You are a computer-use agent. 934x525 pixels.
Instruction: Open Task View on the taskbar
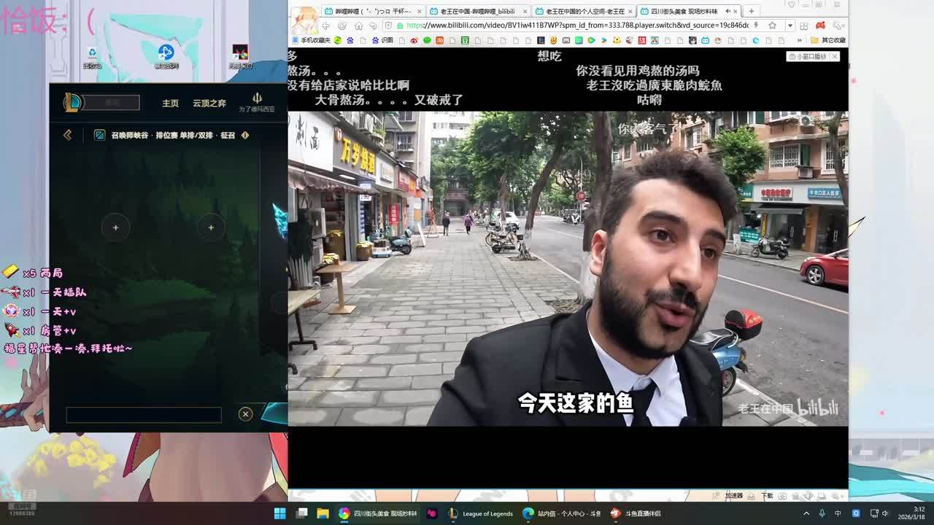click(x=301, y=513)
